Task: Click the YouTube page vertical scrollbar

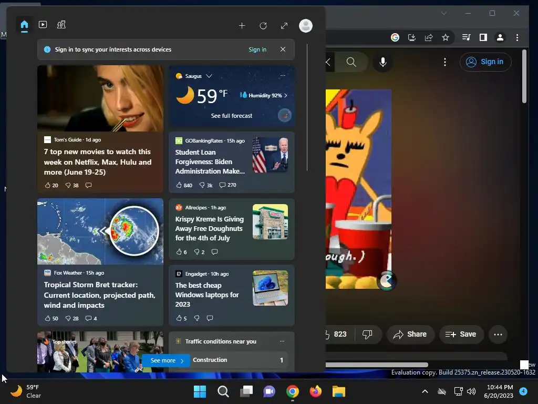Action: 524,76
